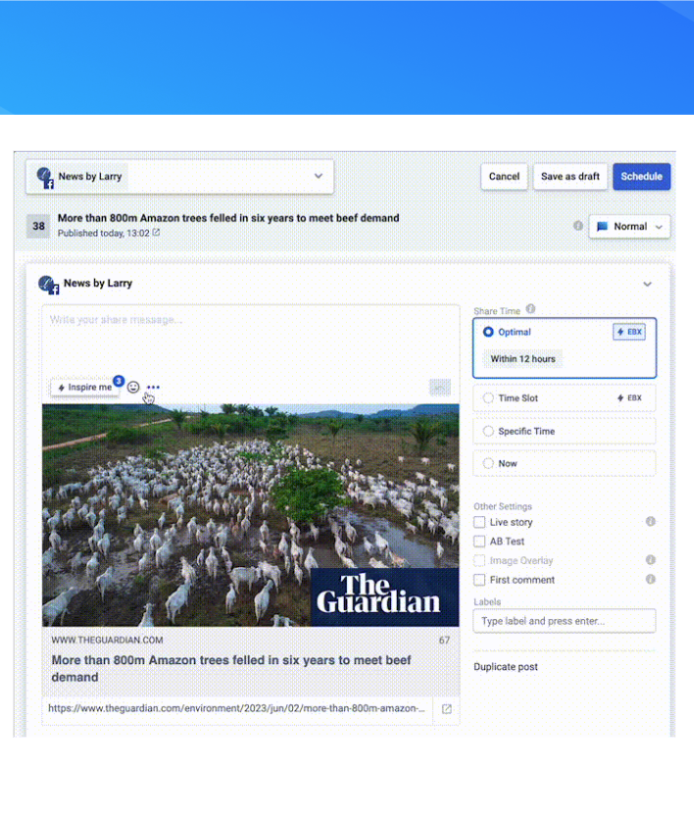Click Save as draft button
This screenshot has height=825, width=694.
(x=570, y=177)
